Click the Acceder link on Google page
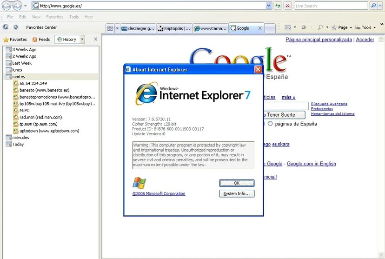Screen dimensions: 385x259 tap(365, 40)
